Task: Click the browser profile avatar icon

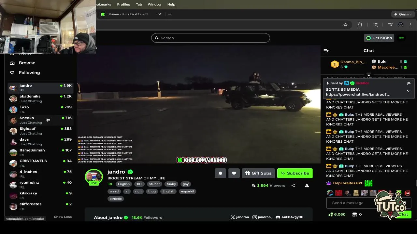Action: pos(401,25)
